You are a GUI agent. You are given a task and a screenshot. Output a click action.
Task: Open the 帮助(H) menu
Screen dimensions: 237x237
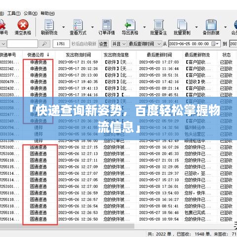pos(48,13)
